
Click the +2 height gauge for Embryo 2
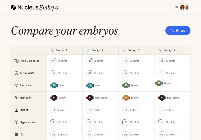(x=89, y=110)
